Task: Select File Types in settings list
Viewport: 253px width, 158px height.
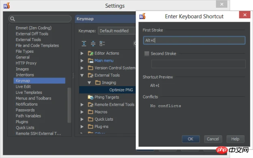Action: click(24, 51)
